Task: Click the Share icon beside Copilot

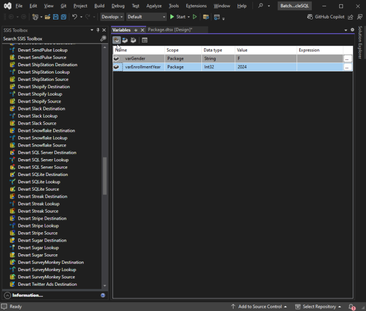Action: pos(350,17)
